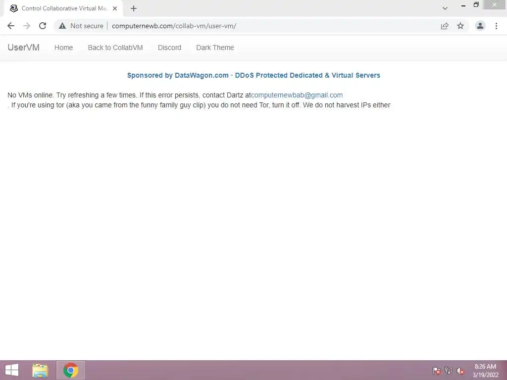Open the Not secure site info warning
507x380 pixels.
coord(81,26)
